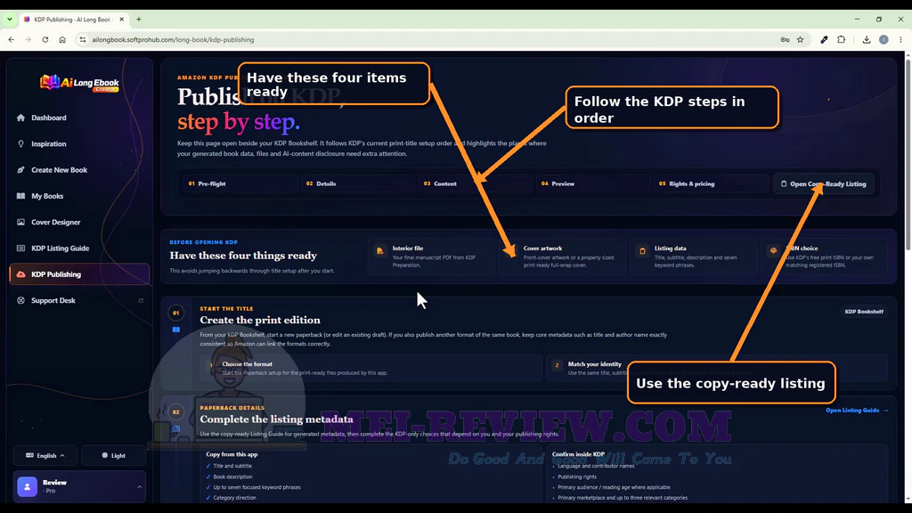Click the ISBN choice icon
Image resolution: width=912 pixels, height=513 pixels.
coord(773,250)
